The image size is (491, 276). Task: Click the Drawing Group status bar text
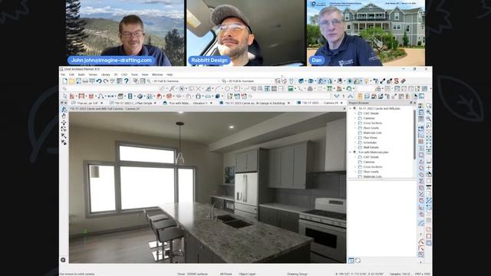coord(297,274)
